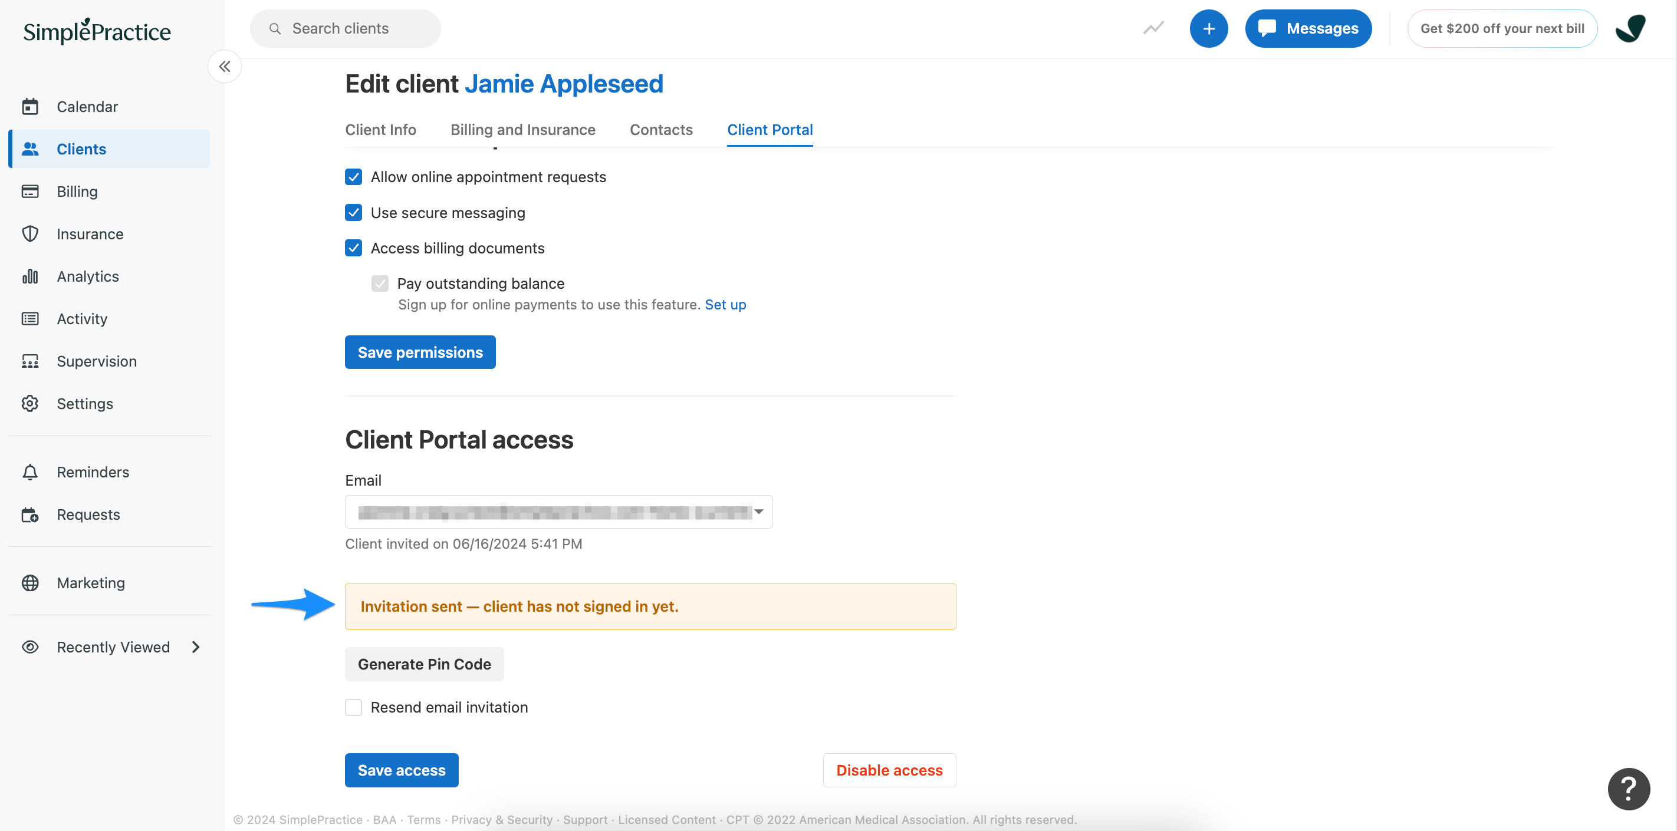Click the Insurance shield icon
The image size is (1677, 831).
click(x=30, y=233)
